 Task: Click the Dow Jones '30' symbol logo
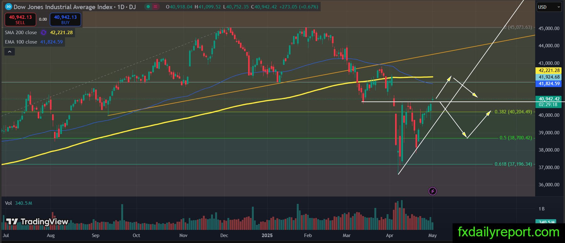click(8, 7)
